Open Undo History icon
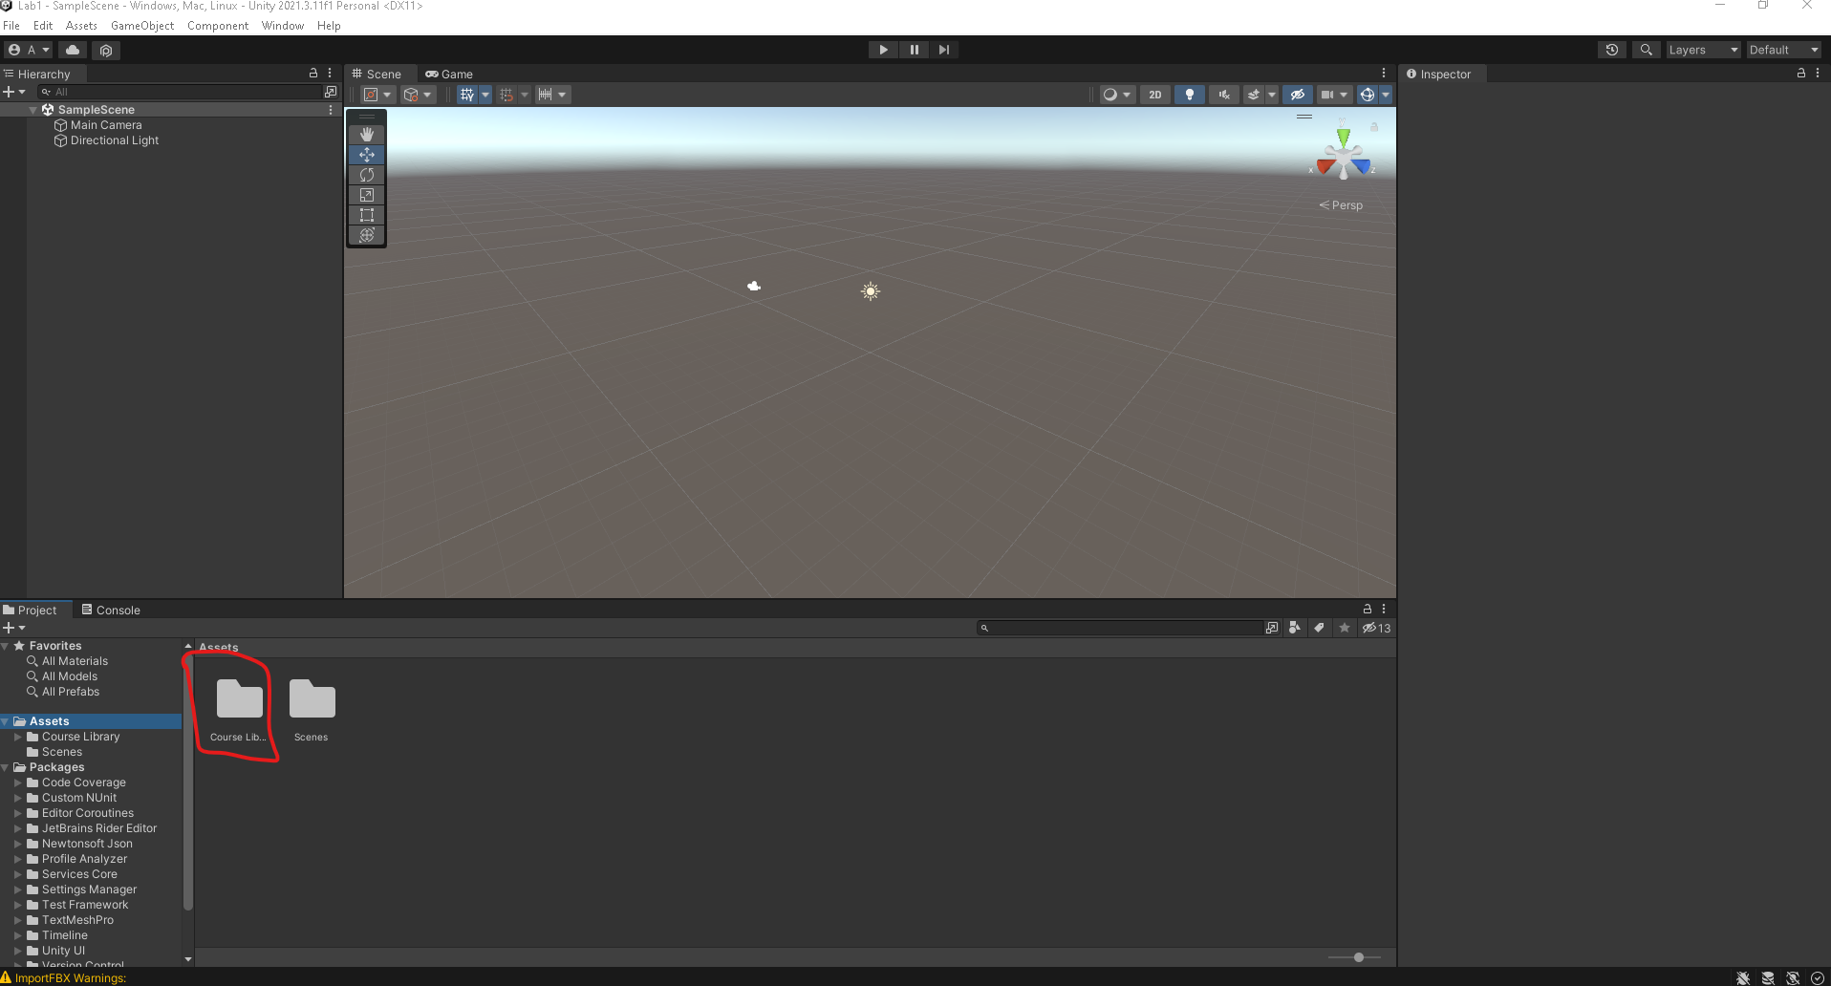This screenshot has width=1831, height=986. (x=1611, y=50)
